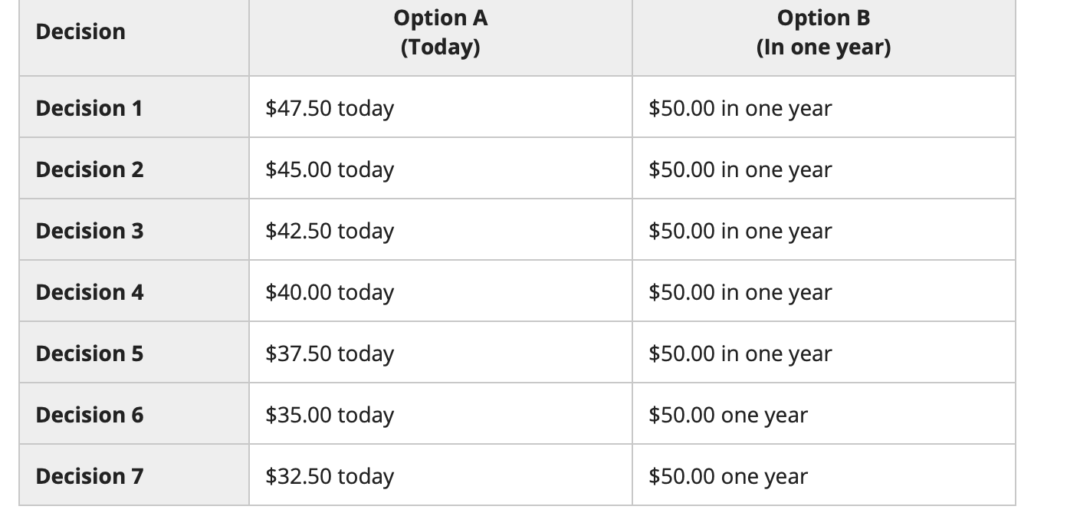Screen dimensions: 1080x526
Task: Choose the "$45.00 today" option
Action: (330, 169)
